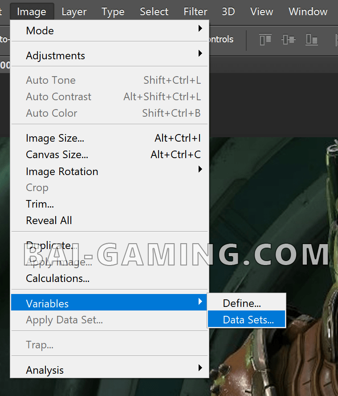Choose Canvas Size from the menu
Screen dimensions: 338x396
57,155
